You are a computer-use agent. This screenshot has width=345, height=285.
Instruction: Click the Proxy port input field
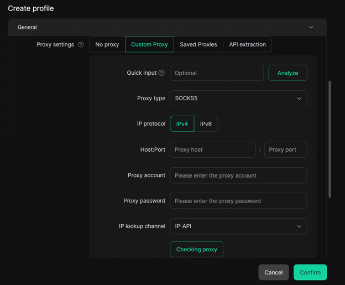click(x=285, y=150)
